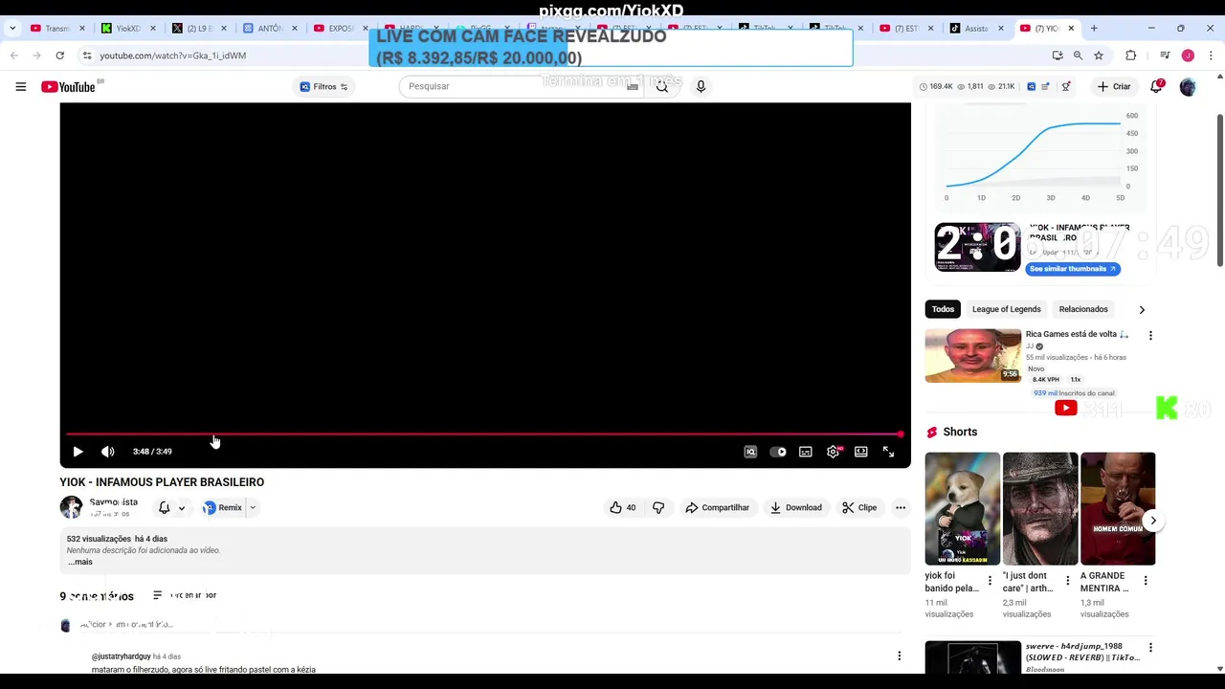Go back in browser history

(14, 56)
